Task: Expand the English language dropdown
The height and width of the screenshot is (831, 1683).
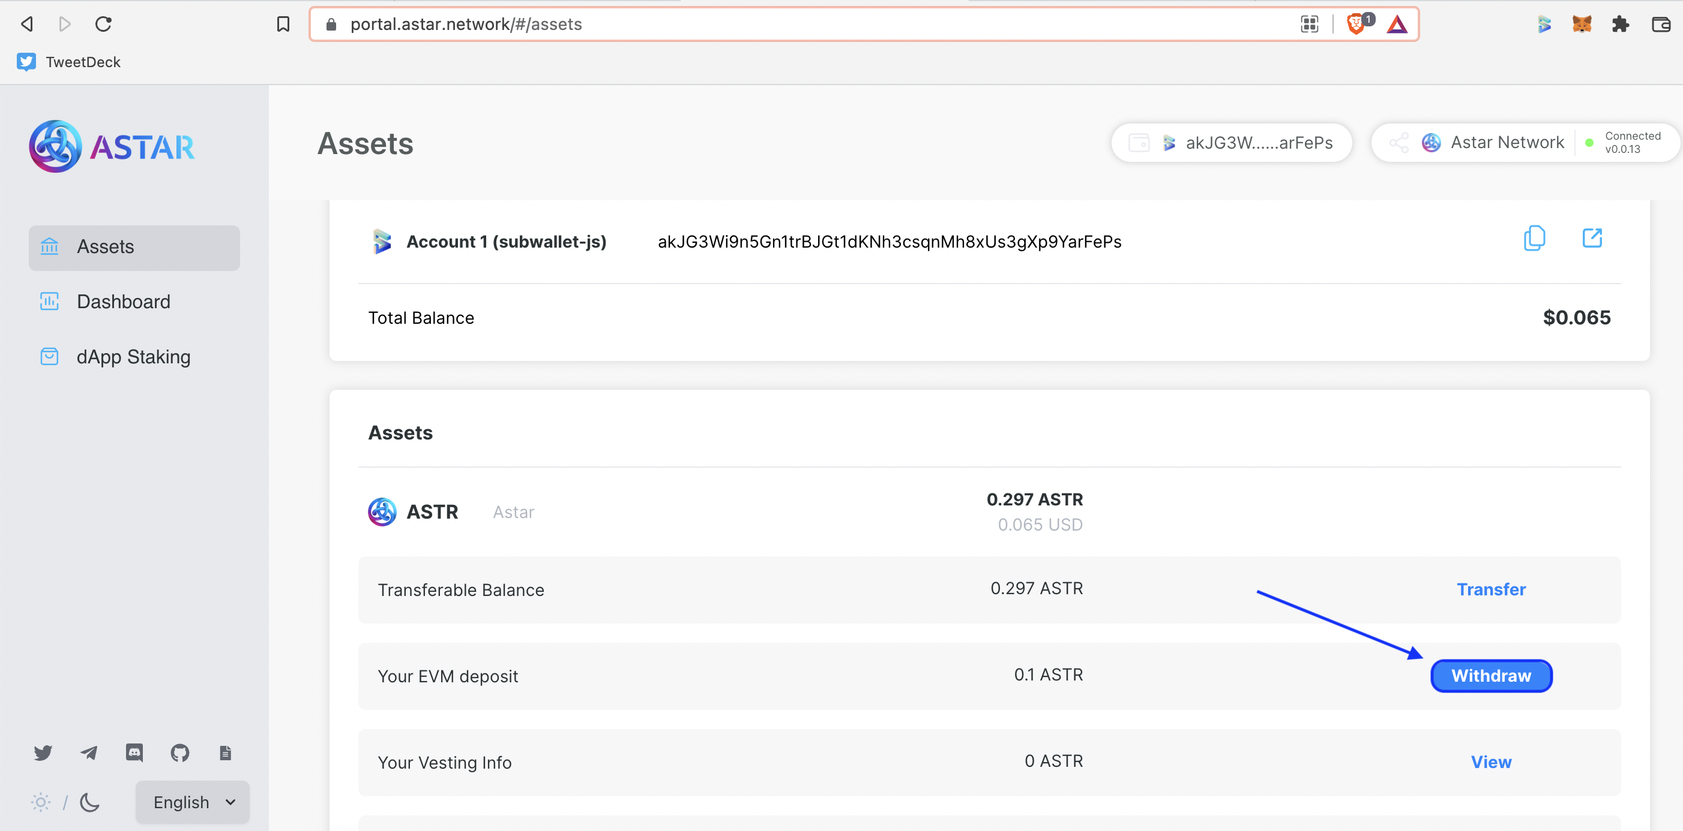Action: 193,802
